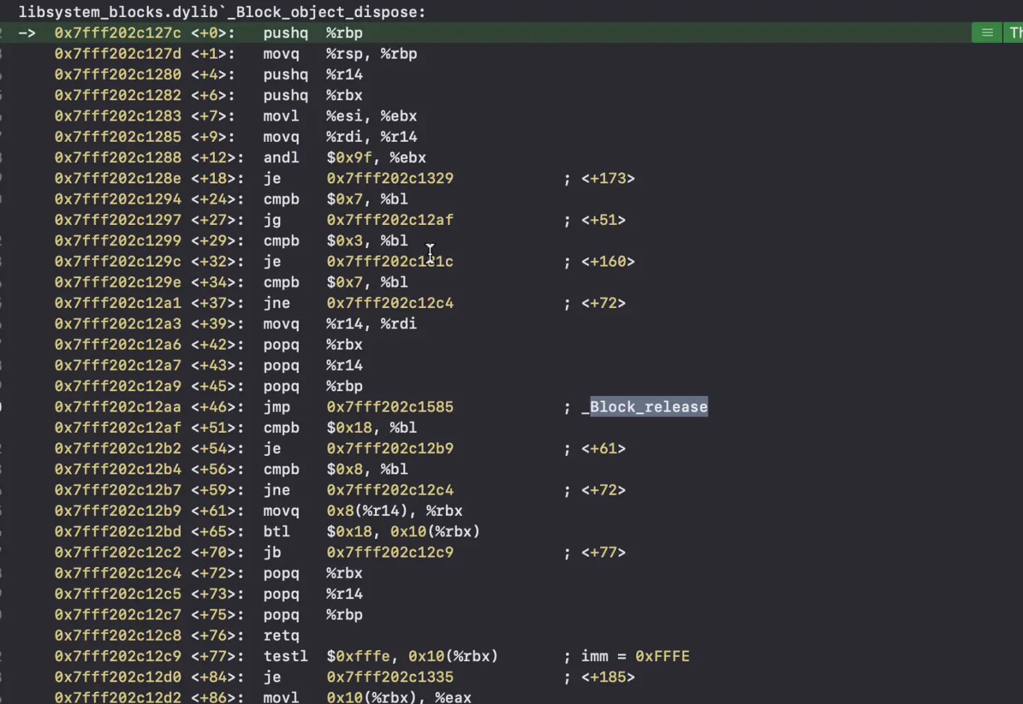Select the libsystem_blocks.dylib function header line

222,12
